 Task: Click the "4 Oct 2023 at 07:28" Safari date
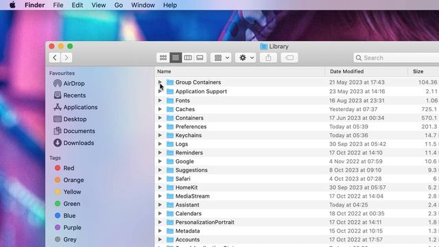tap(355, 178)
